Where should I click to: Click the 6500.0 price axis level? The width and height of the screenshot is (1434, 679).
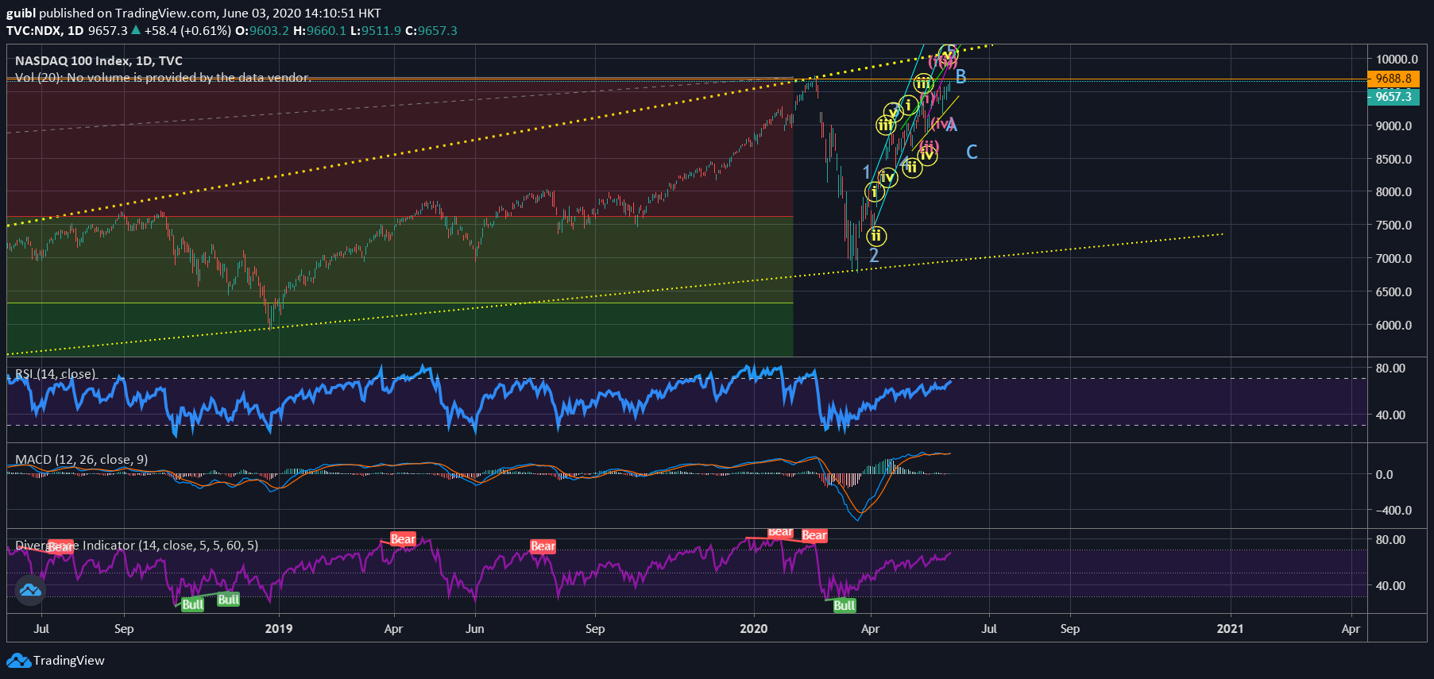1394,292
